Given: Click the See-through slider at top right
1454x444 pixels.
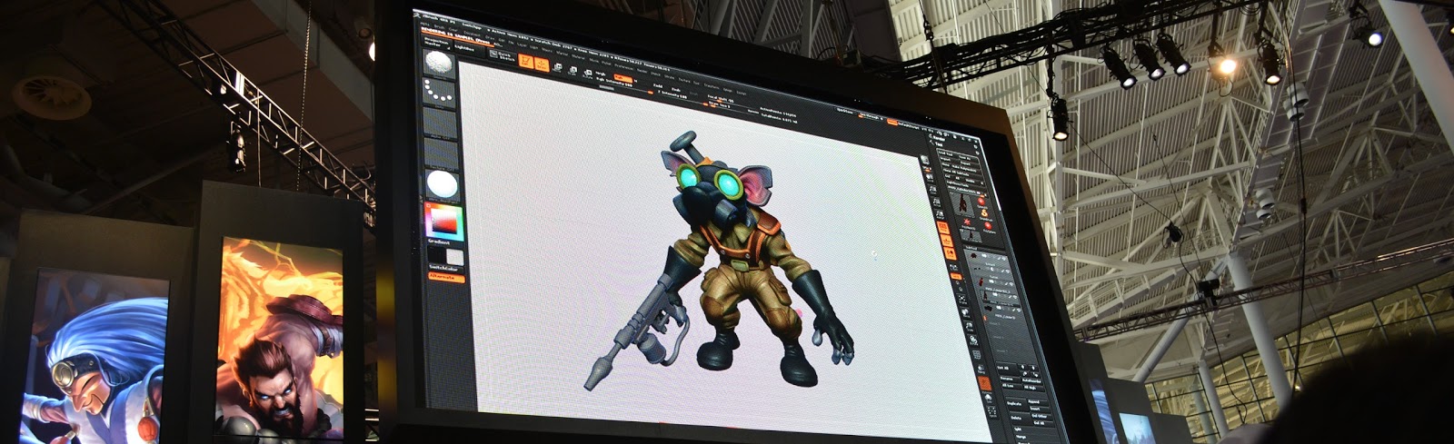Looking at the screenshot, I should pos(870,117).
